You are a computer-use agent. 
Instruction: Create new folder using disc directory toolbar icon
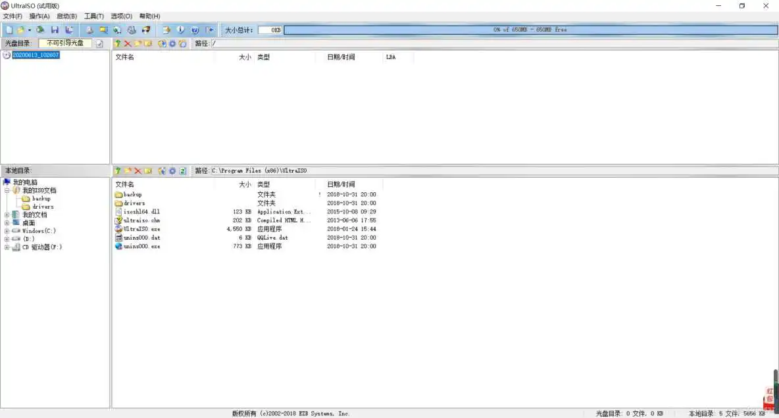tap(138, 43)
